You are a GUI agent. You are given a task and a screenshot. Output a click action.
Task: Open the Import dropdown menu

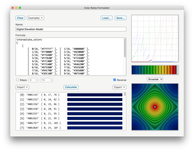(x=22, y=87)
